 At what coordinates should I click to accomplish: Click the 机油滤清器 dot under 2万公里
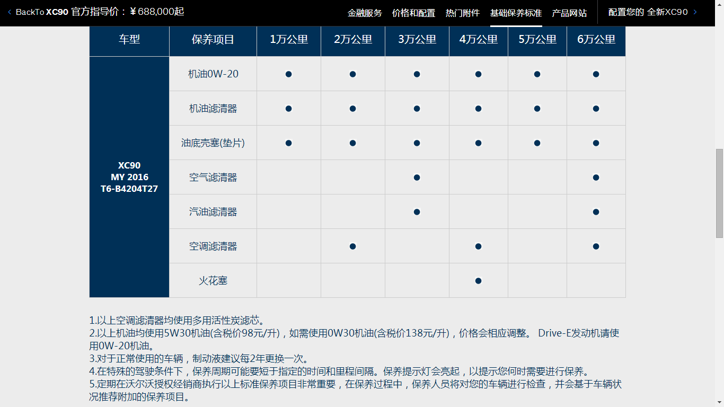click(x=352, y=109)
